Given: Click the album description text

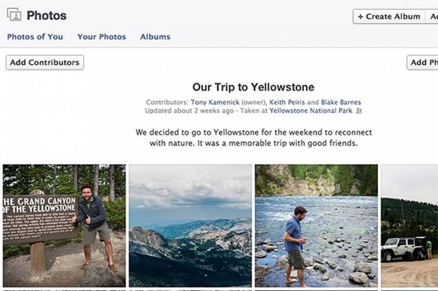Looking at the screenshot, I should point(253,138).
